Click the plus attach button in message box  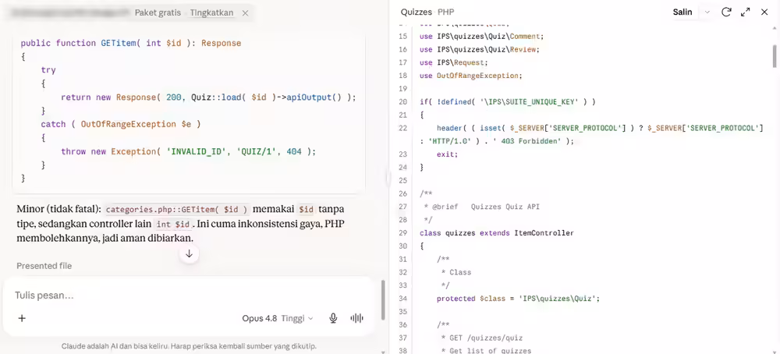22,318
